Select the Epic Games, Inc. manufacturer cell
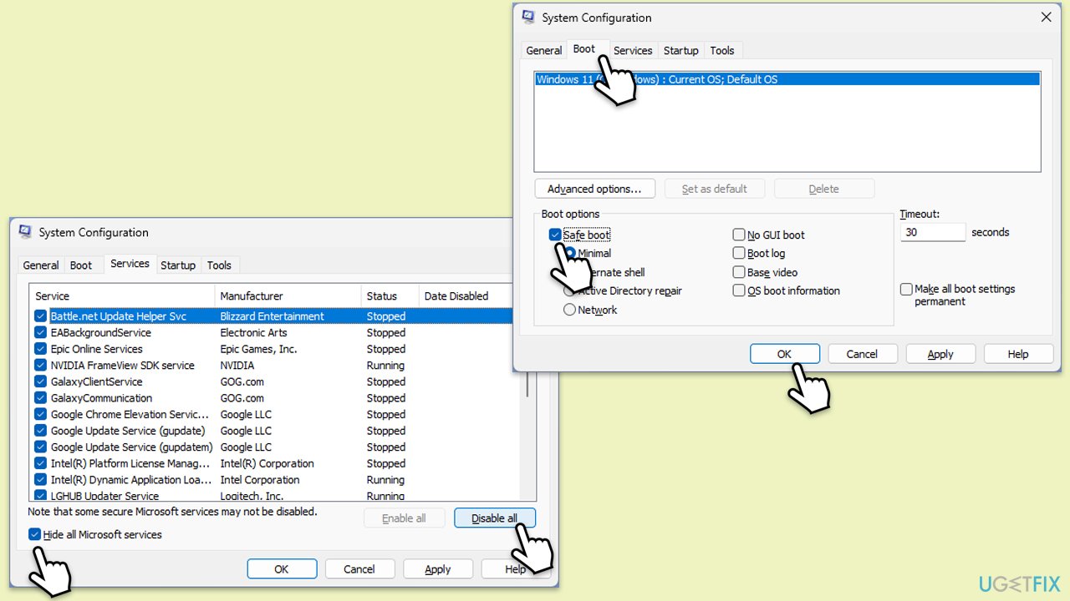The width and height of the screenshot is (1070, 601). (258, 349)
